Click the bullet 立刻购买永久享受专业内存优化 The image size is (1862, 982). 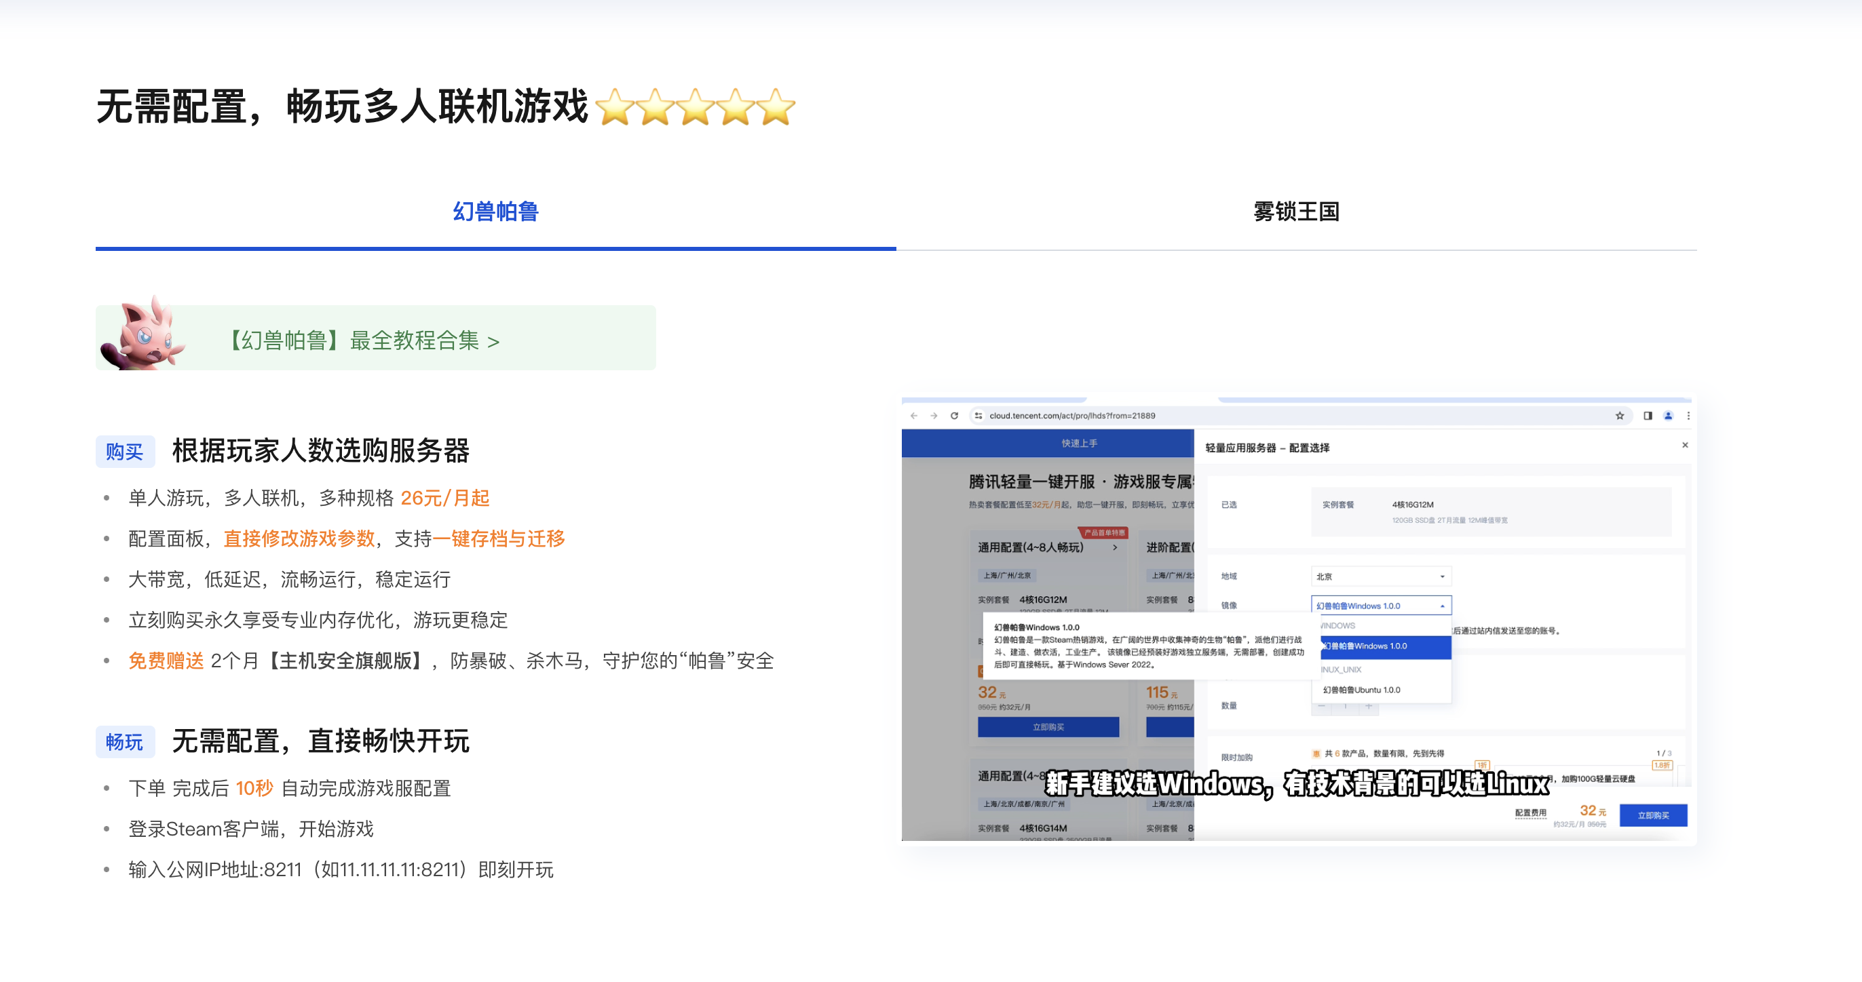point(318,620)
